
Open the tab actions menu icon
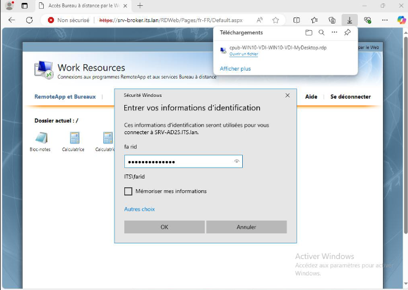pyautogui.click(x=25, y=6)
